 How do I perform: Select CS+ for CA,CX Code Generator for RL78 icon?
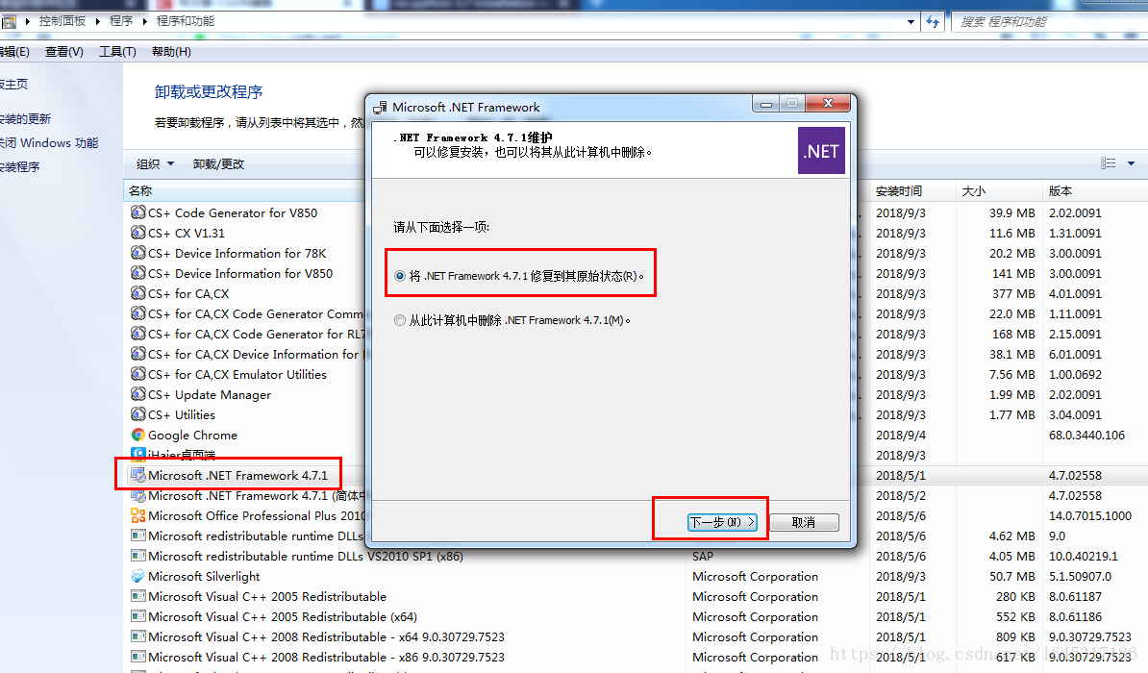pos(137,334)
